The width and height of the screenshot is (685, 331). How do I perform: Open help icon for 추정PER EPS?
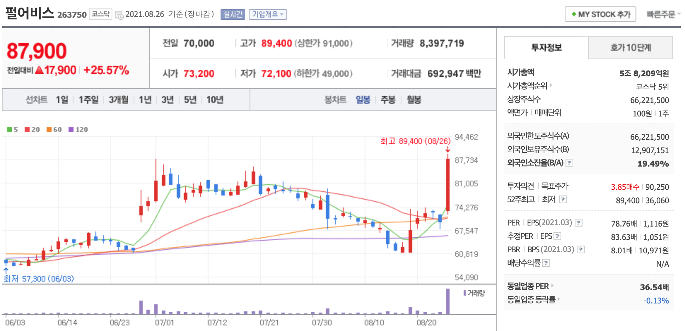click(557, 236)
